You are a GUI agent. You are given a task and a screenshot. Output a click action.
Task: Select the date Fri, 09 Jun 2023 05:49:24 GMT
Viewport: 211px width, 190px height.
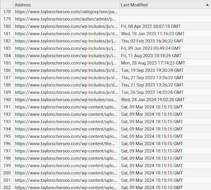pos(151,48)
